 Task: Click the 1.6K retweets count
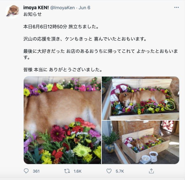[x=77, y=171]
